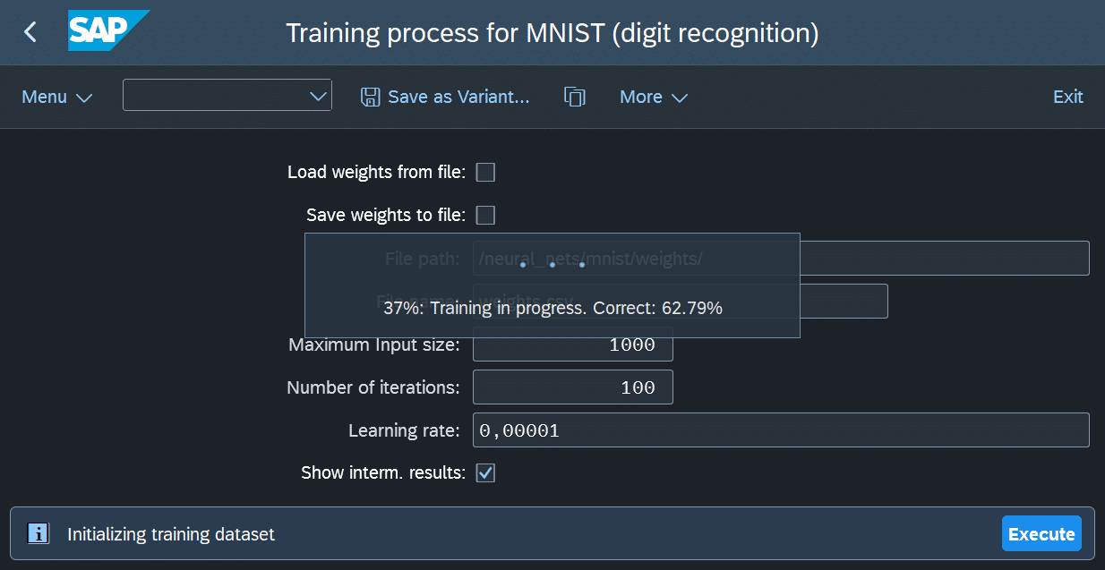Enable the Save weights to file checkbox

(484, 215)
